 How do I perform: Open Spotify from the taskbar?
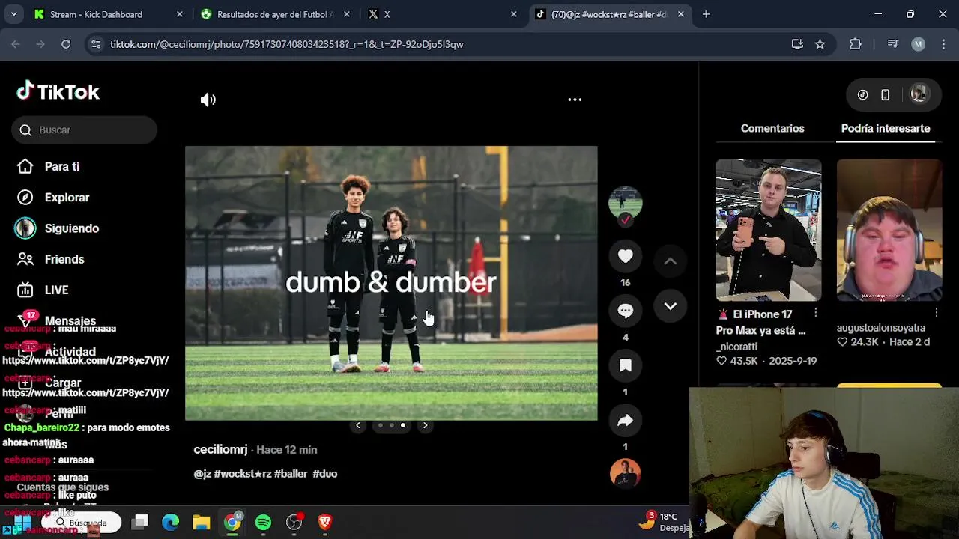click(263, 523)
